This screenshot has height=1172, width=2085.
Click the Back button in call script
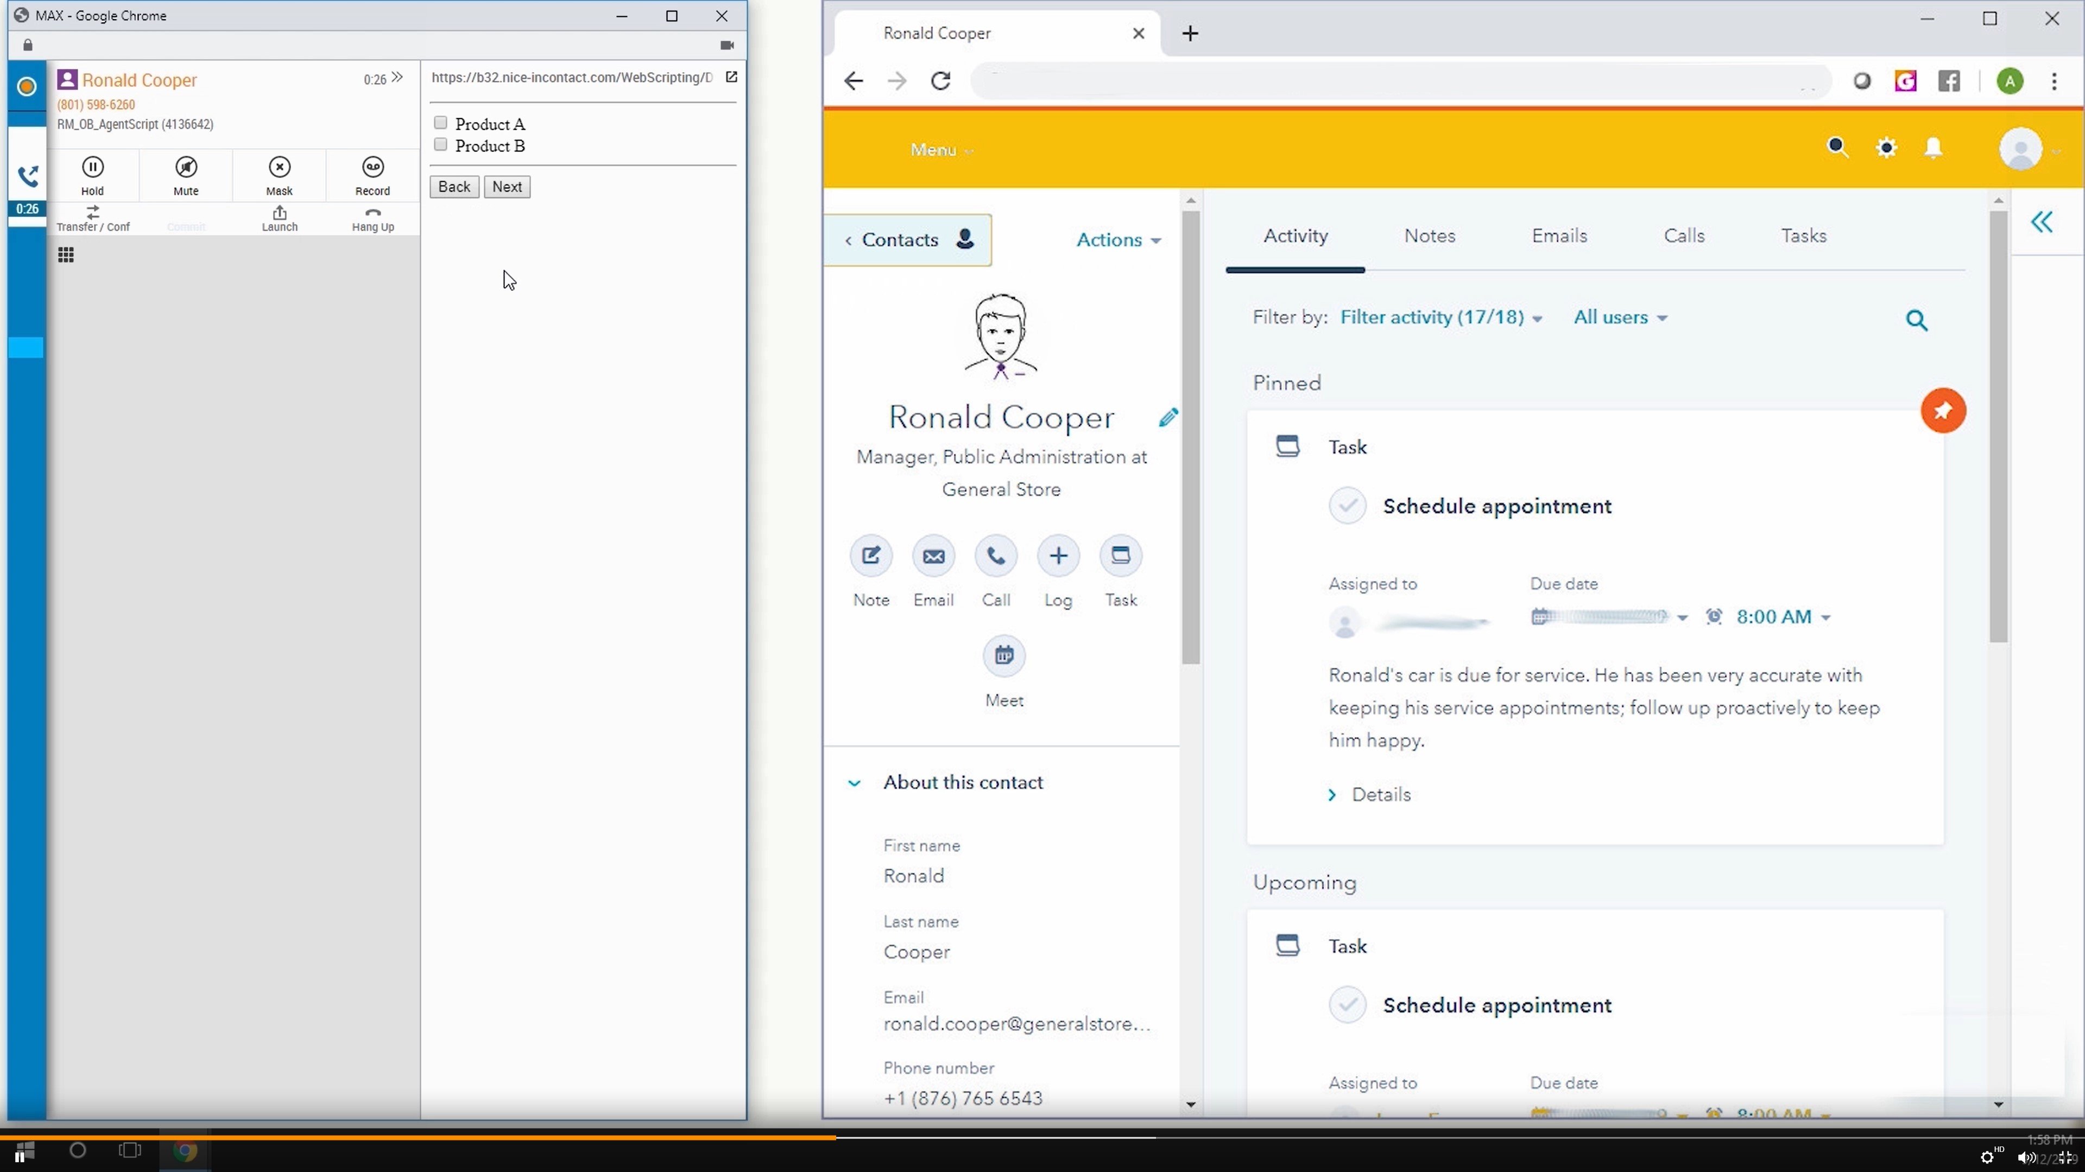click(x=454, y=186)
